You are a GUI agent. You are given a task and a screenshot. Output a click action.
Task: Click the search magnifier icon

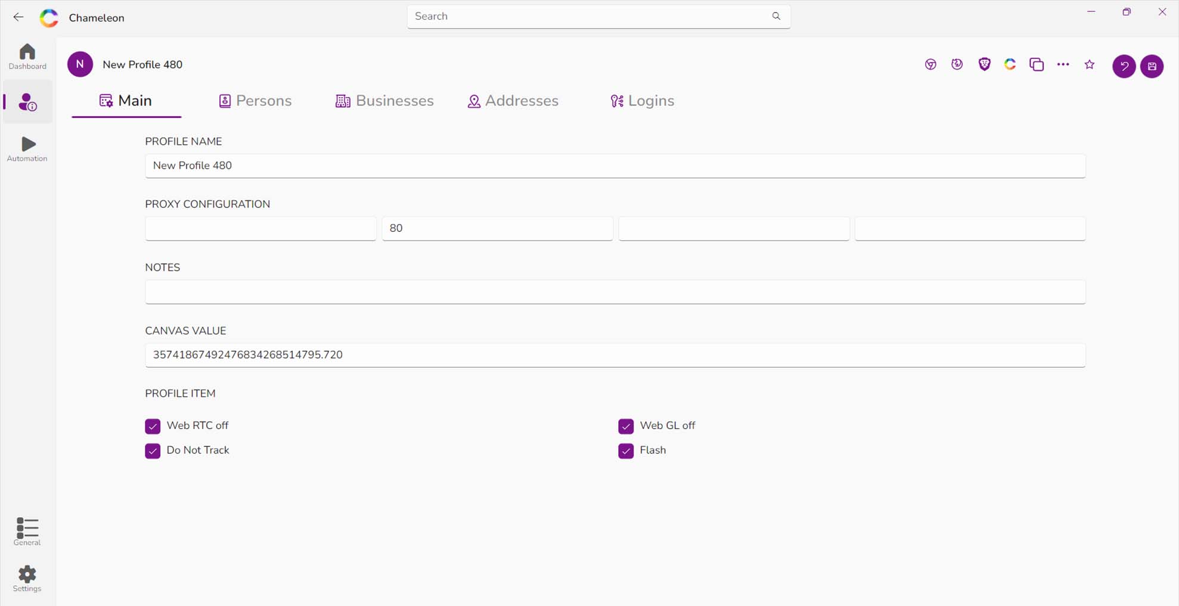tap(776, 16)
